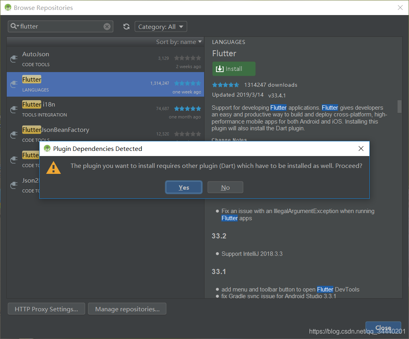Click the description panel scrollbar thumb
Image resolution: width=409 pixels, height=339 pixels.
399,106
